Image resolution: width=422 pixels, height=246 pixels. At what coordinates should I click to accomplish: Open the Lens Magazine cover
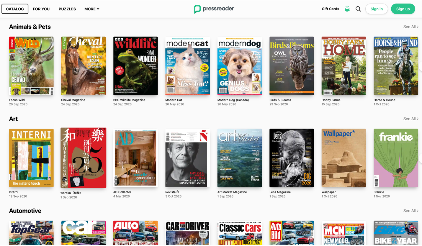(x=292, y=158)
